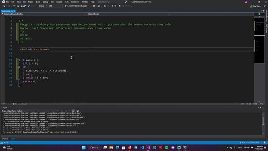Click the split editor plus icon

[259, 14]
